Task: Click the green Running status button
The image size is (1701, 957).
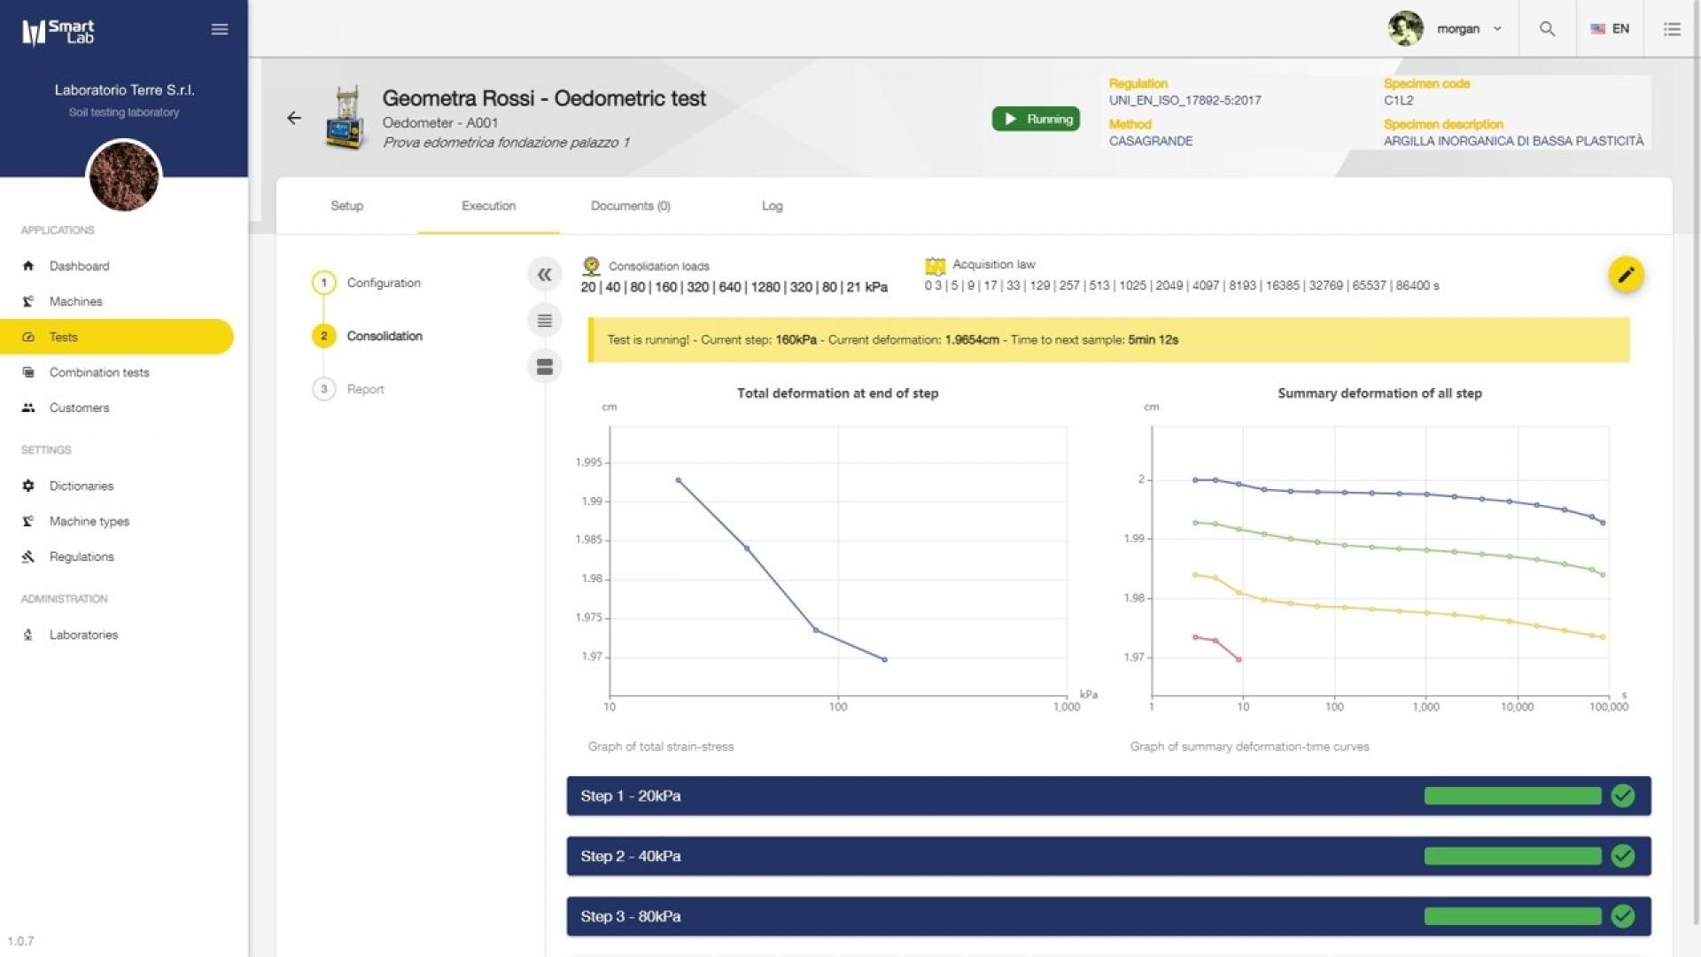Action: (1036, 119)
